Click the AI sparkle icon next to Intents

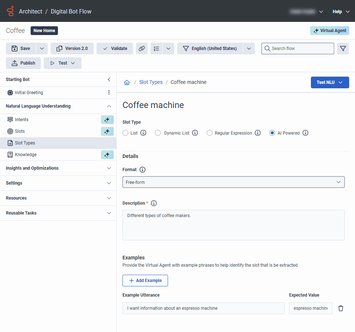coord(107,120)
